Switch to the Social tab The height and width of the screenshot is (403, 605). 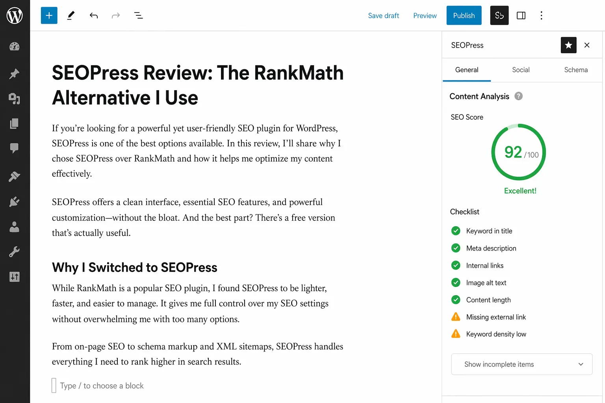click(521, 70)
